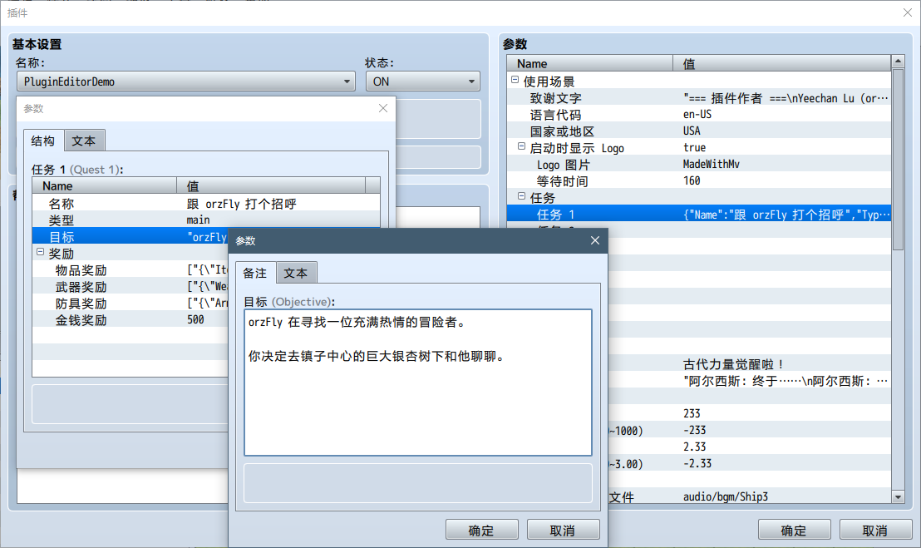Select the 结构 tab
The width and height of the screenshot is (921, 548).
tap(43, 141)
